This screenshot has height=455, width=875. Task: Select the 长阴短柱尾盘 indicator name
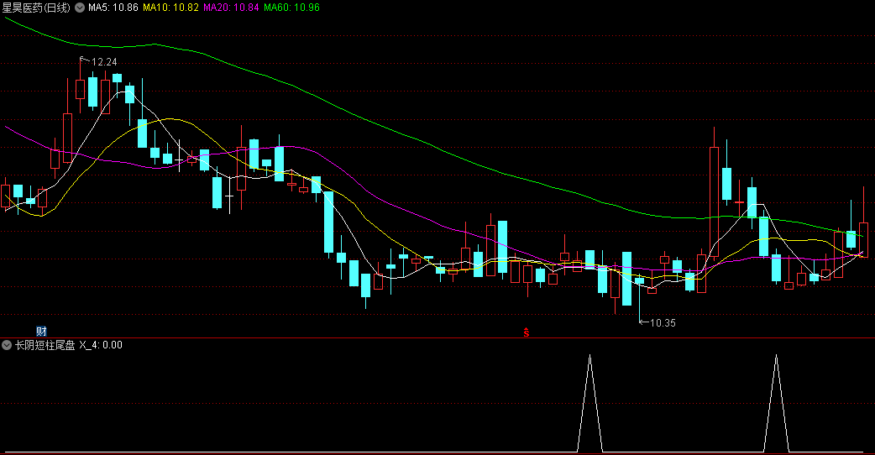point(45,345)
